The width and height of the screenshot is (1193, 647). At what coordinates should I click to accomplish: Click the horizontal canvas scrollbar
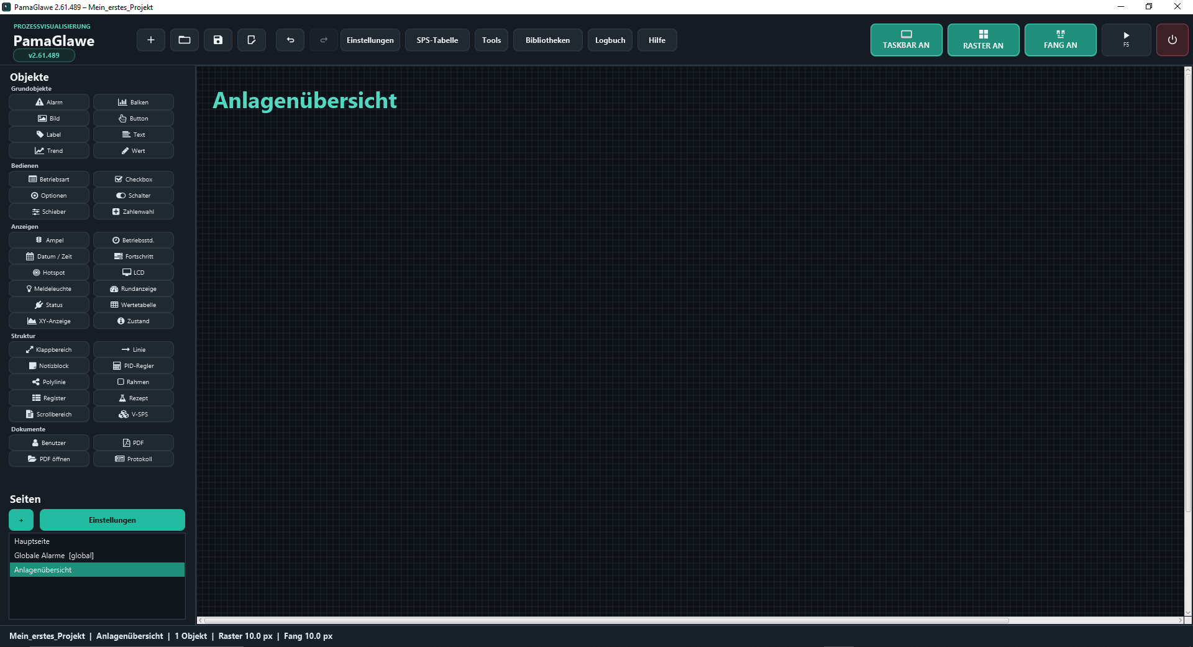pos(606,620)
